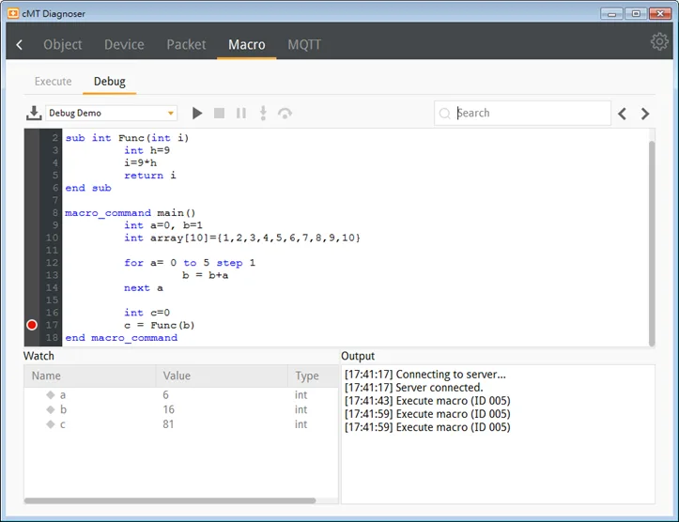This screenshot has width=679, height=522.
Task: Close the cMT Diagnoser window
Action: click(660, 13)
